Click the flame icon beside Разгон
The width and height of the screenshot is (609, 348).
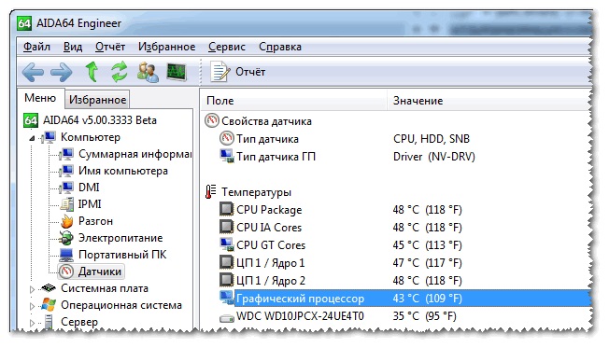[x=66, y=221]
